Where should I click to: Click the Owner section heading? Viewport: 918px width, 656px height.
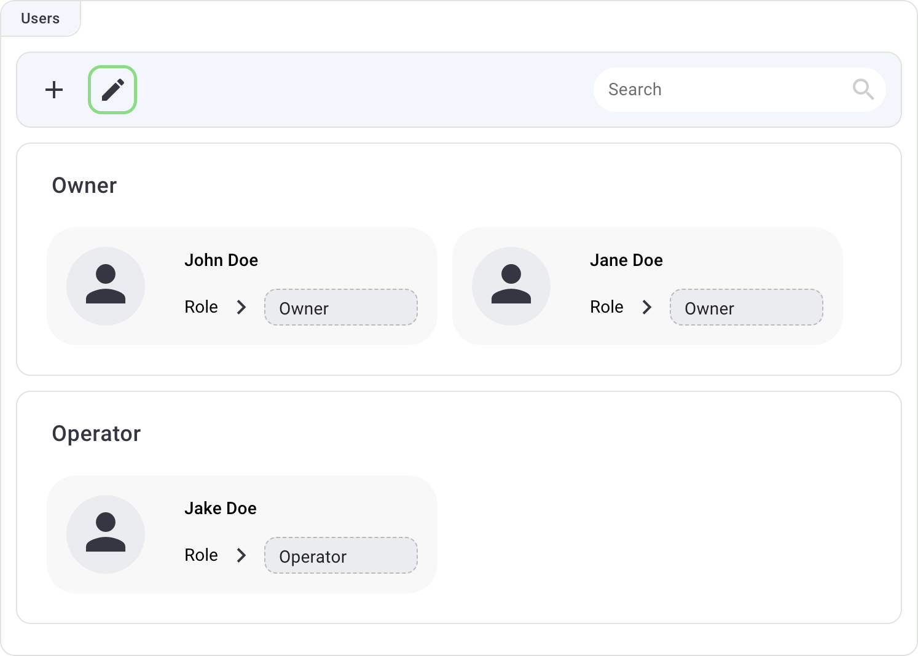click(x=84, y=185)
